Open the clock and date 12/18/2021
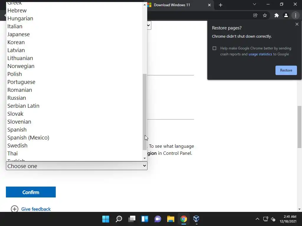302x226 pixels. coord(288,219)
